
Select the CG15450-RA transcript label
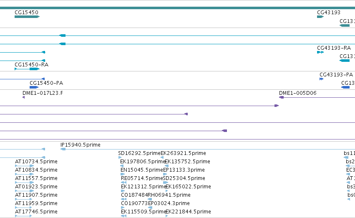[x=31, y=65]
